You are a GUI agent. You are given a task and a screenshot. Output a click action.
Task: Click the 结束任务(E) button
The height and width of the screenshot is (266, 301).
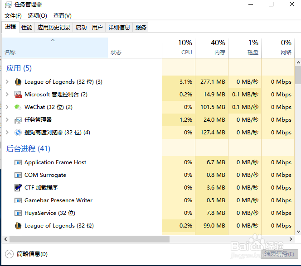[x=279, y=254]
